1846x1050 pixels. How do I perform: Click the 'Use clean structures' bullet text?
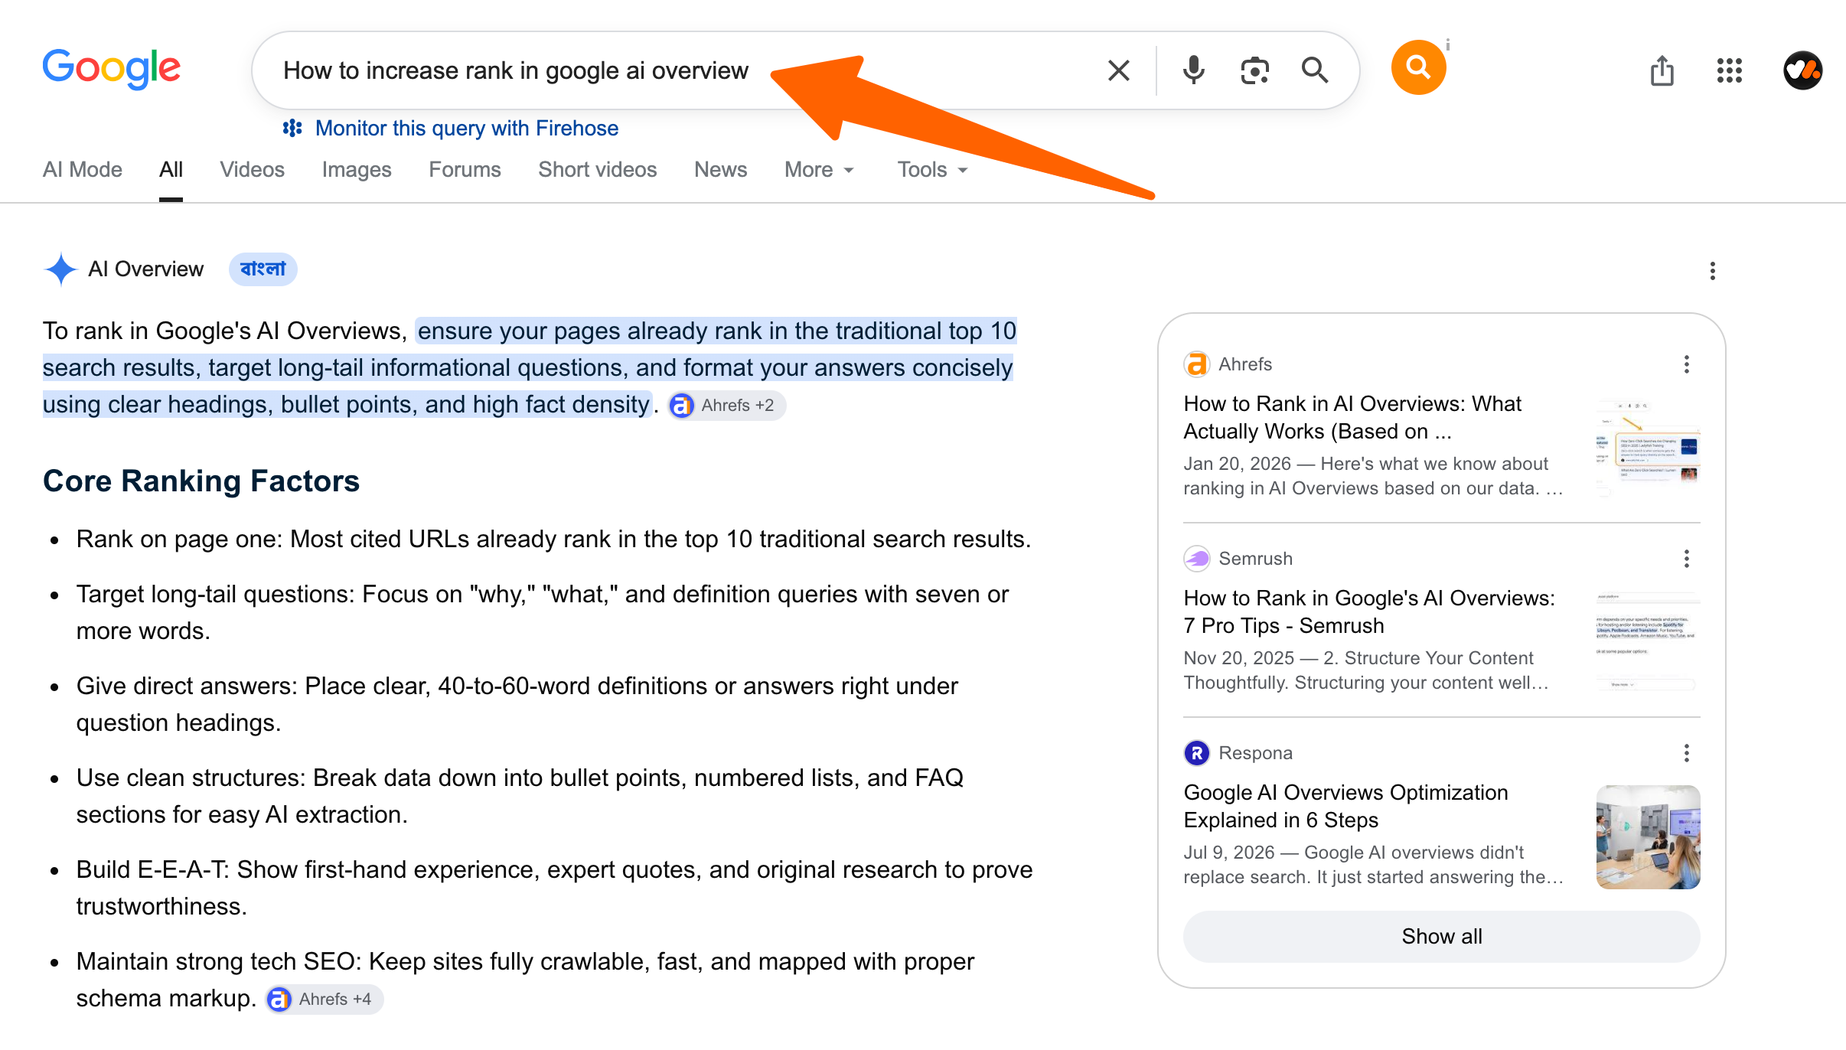tap(520, 796)
